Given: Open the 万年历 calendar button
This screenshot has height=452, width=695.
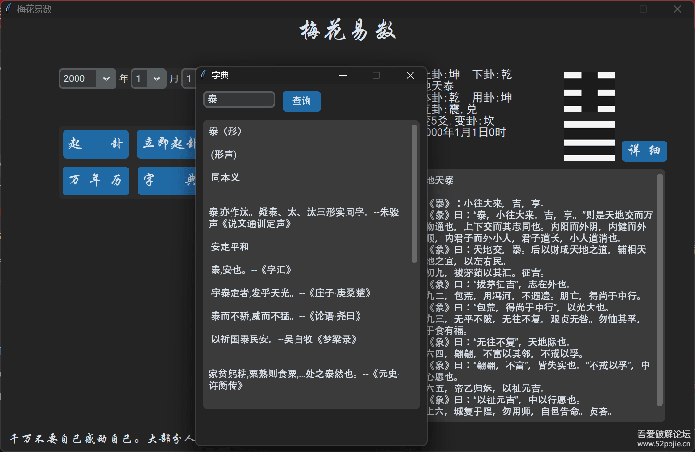Looking at the screenshot, I should (x=96, y=181).
